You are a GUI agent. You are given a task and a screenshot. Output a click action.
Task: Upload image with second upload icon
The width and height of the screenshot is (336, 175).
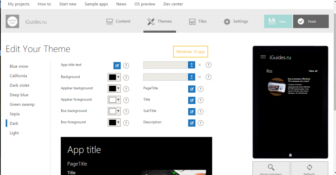point(192,77)
